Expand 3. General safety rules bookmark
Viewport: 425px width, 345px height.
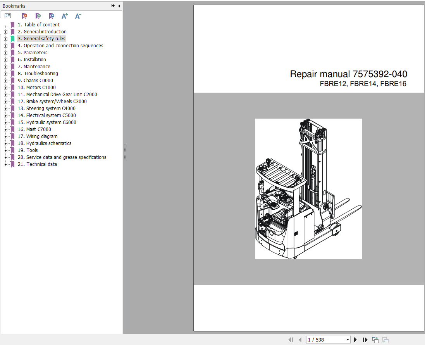tap(5, 39)
